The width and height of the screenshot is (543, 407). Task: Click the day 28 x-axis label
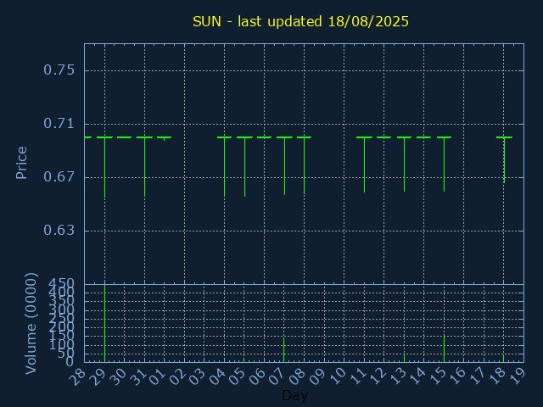(x=77, y=376)
